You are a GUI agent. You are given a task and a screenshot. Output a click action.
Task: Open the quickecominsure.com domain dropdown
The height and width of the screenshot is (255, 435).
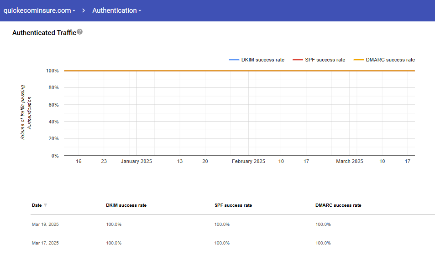click(39, 10)
